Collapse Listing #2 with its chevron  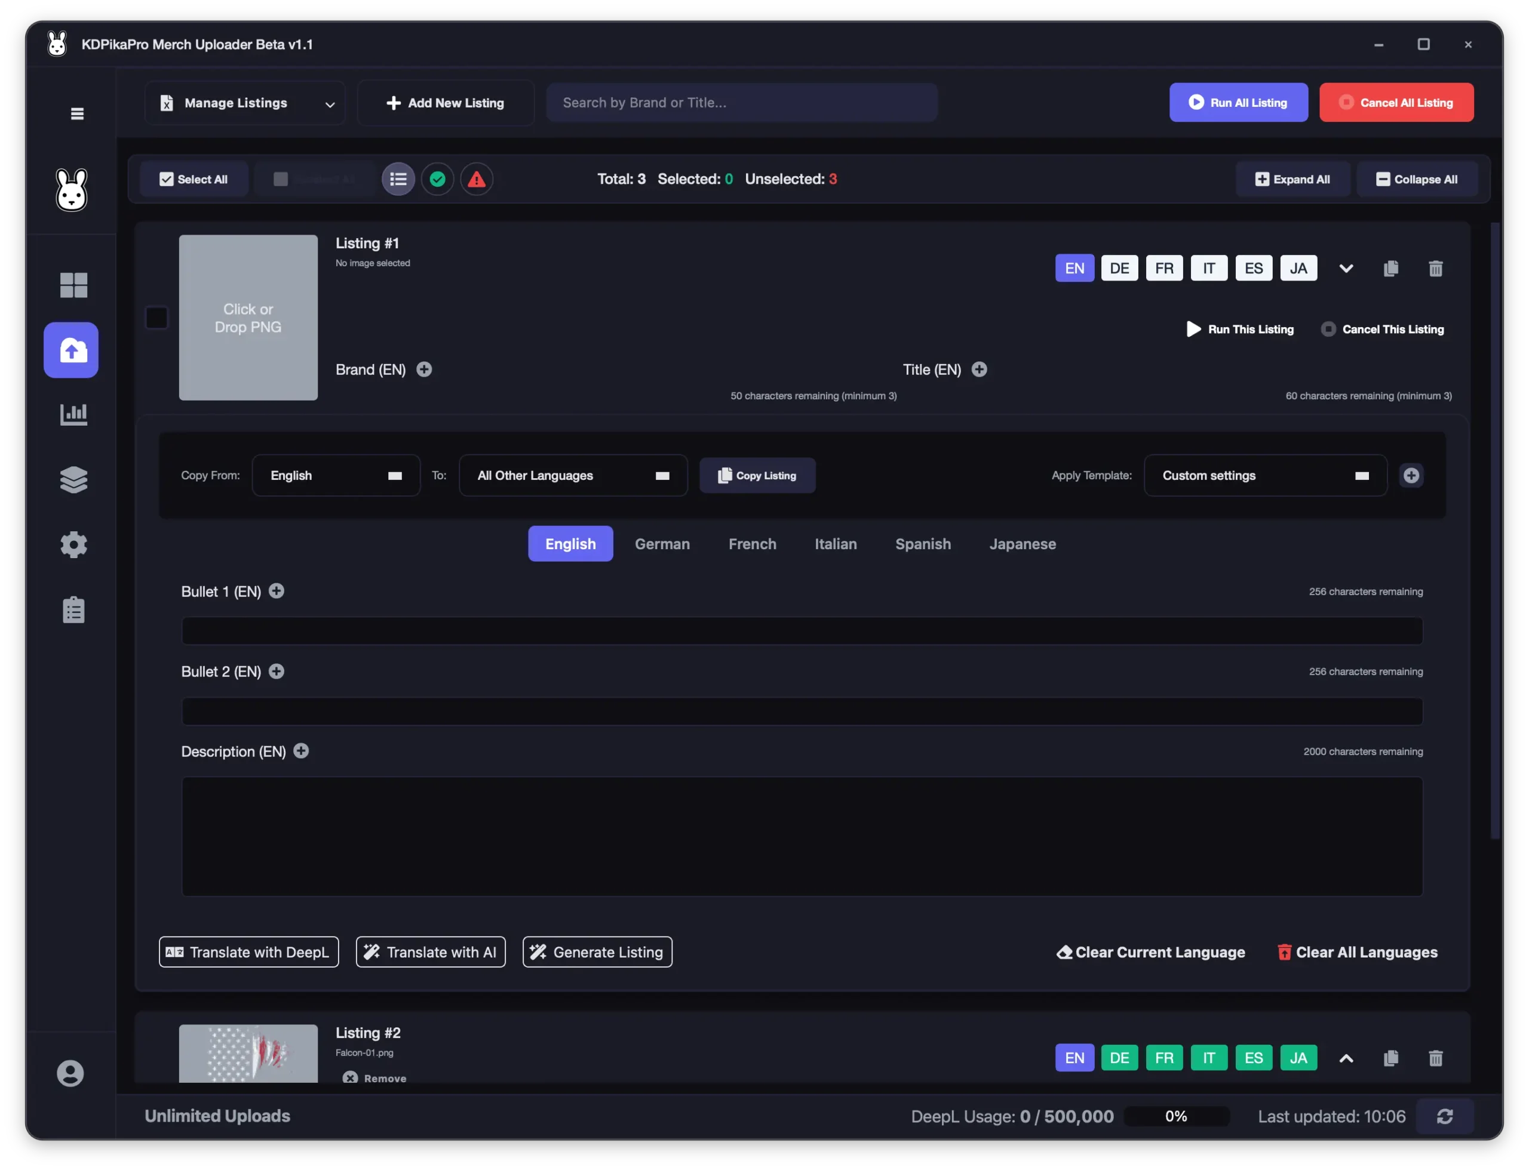pos(1346,1058)
